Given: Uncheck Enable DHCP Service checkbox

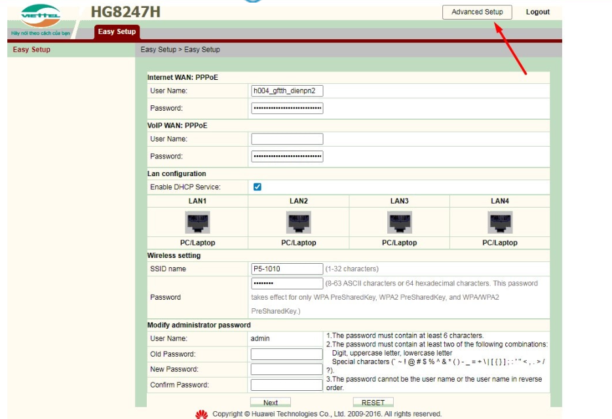Looking at the screenshot, I should coord(258,187).
